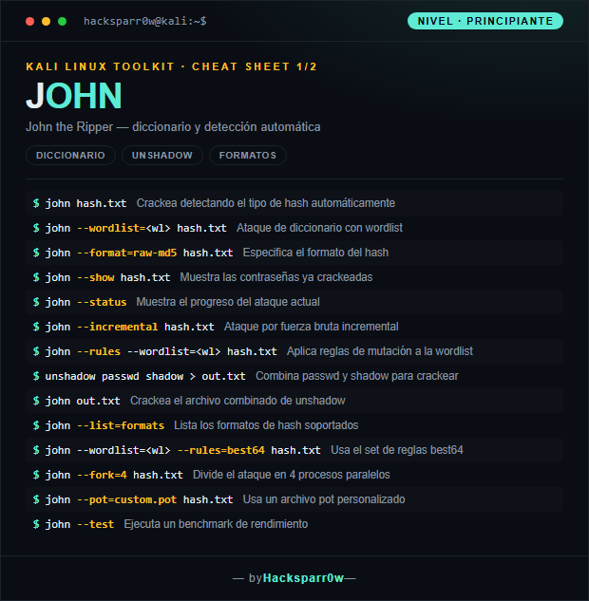This screenshot has height=601, width=589.
Task: Click the '--fork=4' option
Action: (x=102, y=475)
